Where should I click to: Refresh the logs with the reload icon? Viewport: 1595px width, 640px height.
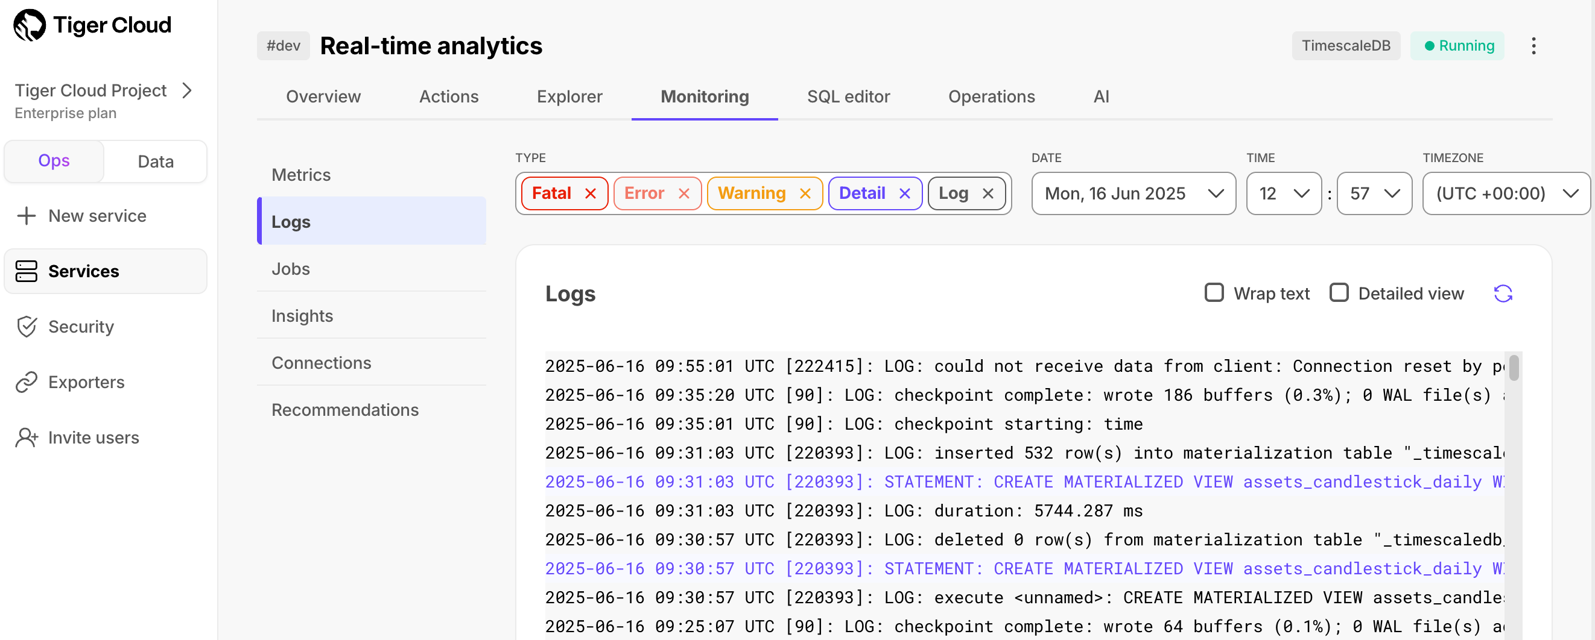pos(1503,293)
